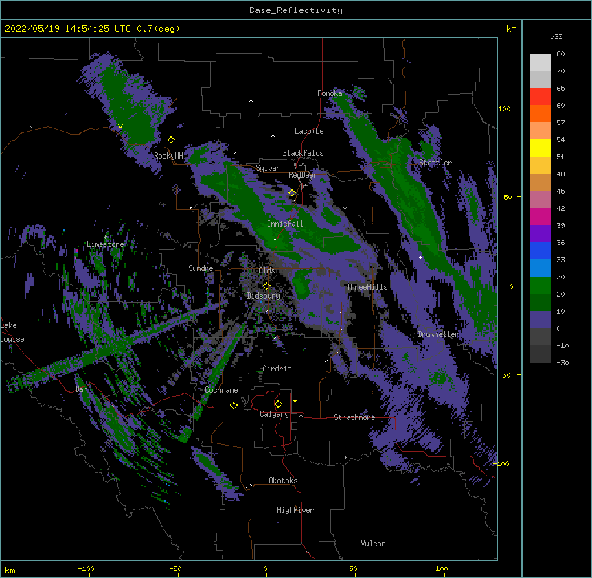Click the Sylvan label

click(x=268, y=168)
